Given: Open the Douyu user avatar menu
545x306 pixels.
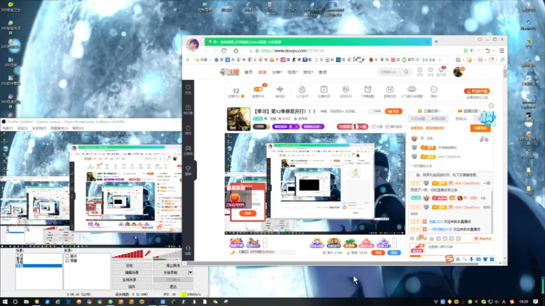Looking at the screenshot, I should (458, 72).
